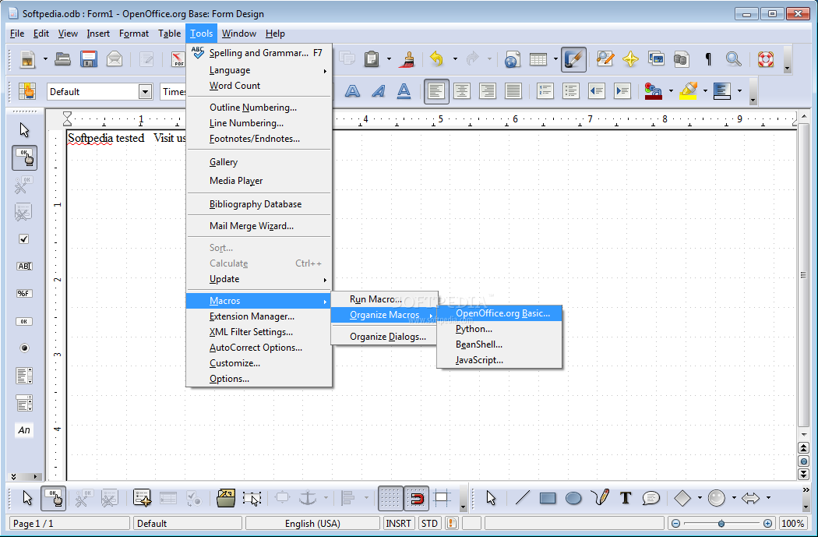Open the Basic Shapes dropdown arrow

pyautogui.click(x=700, y=498)
